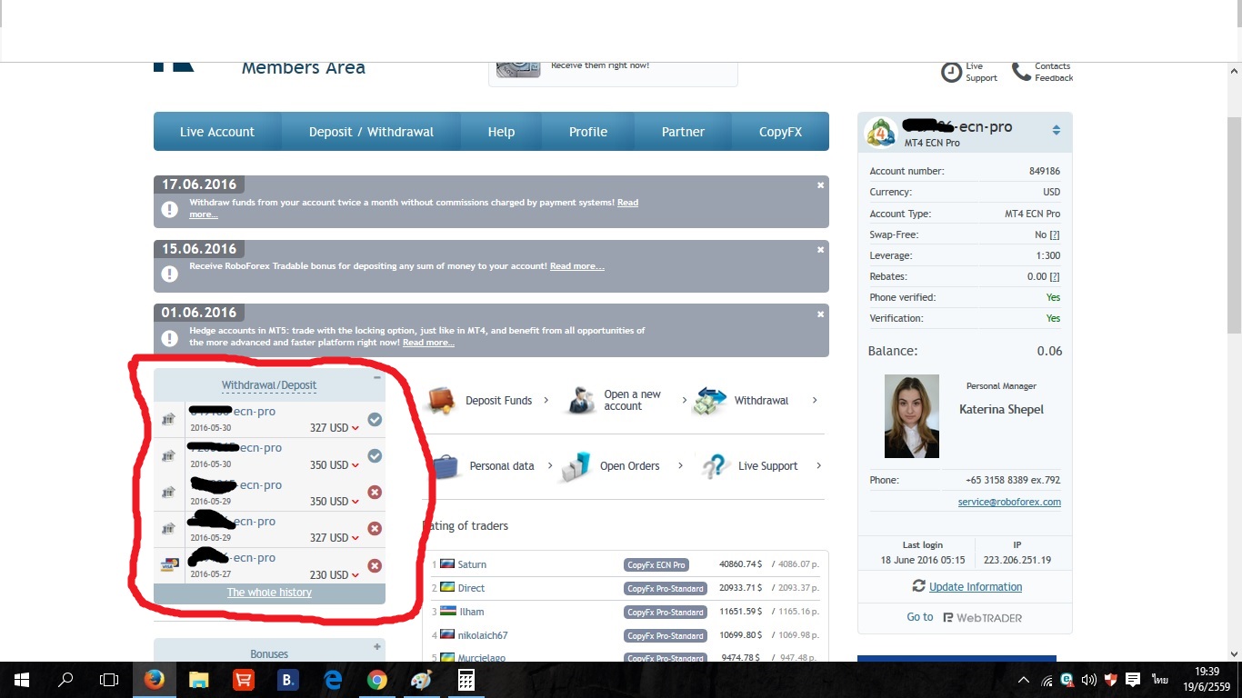Click the Withdrawal/Deposit panel title
1242x698 pixels.
click(269, 385)
